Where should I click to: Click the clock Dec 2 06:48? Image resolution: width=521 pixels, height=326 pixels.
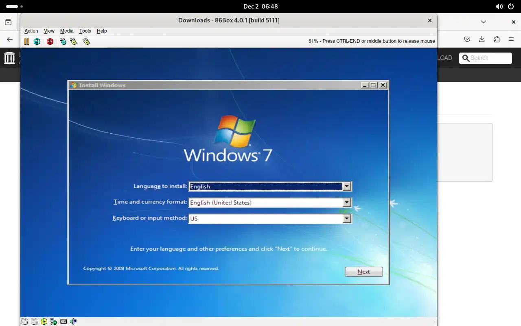[260, 7]
